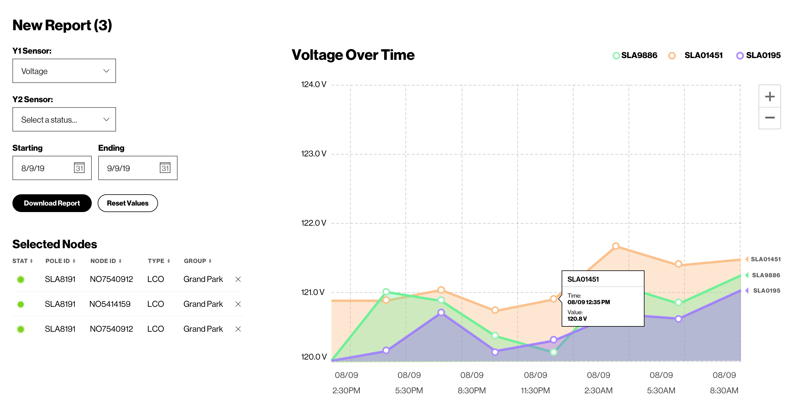Viewport: 796px width, 417px height.
Task: Click status indicator for node NO5414159
Action: pyautogui.click(x=21, y=304)
